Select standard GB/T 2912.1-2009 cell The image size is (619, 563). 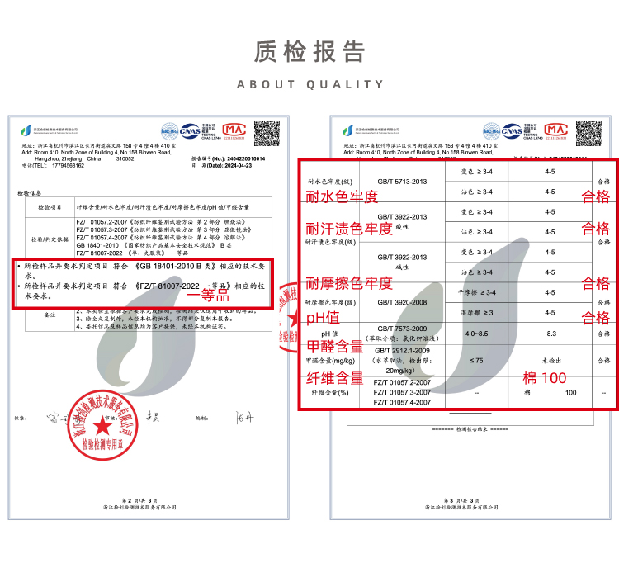click(x=402, y=361)
